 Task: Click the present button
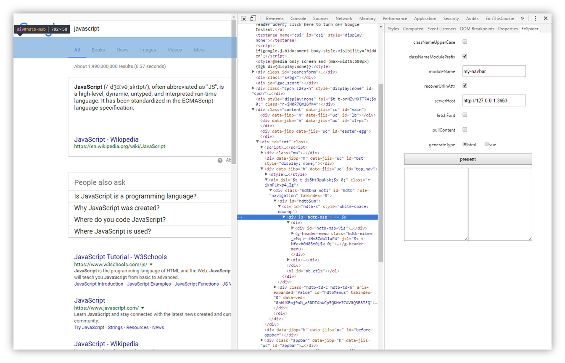(x=468, y=159)
